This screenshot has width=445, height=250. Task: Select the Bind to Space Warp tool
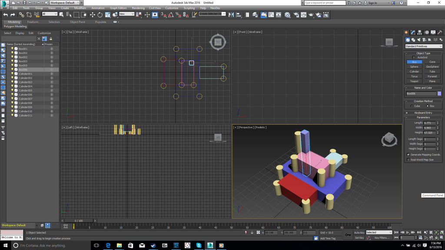click(37, 15)
